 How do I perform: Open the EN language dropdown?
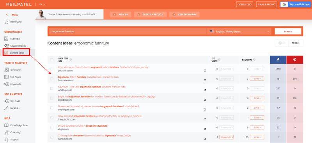(x=42, y=4)
